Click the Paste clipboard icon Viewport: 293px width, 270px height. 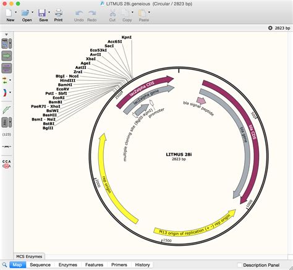142,13
